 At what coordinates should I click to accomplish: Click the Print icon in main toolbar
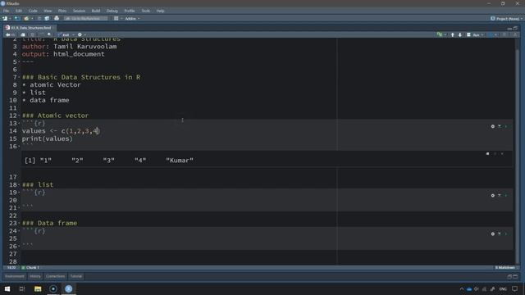pyautogui.click(x=57, y=18)
